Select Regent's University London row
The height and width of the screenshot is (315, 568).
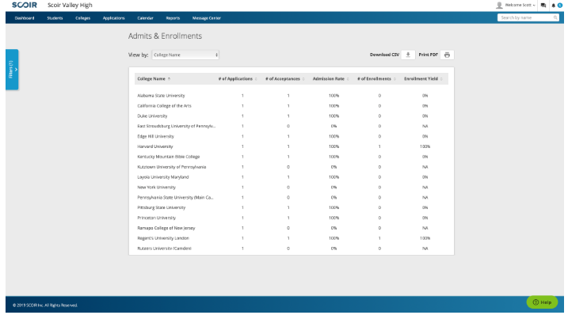pos(292,238)
